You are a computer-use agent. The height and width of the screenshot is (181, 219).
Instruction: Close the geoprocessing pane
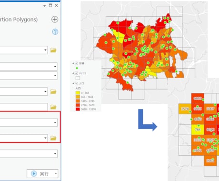click(56, 5)
